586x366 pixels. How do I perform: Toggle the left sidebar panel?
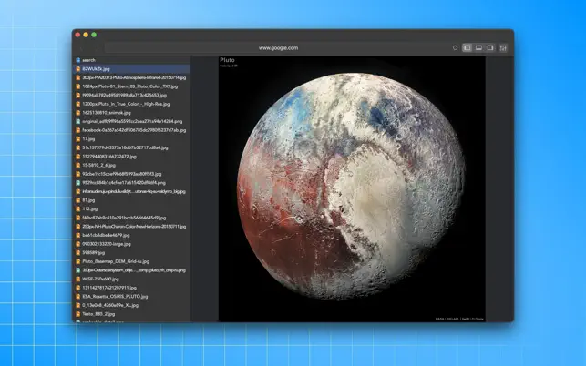(x=467, y=48)
